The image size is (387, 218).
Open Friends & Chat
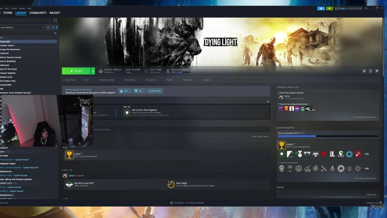(x=374, y=203)
